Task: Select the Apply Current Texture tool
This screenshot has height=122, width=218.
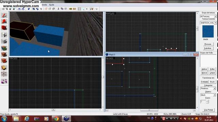Action: coord(4,54)
